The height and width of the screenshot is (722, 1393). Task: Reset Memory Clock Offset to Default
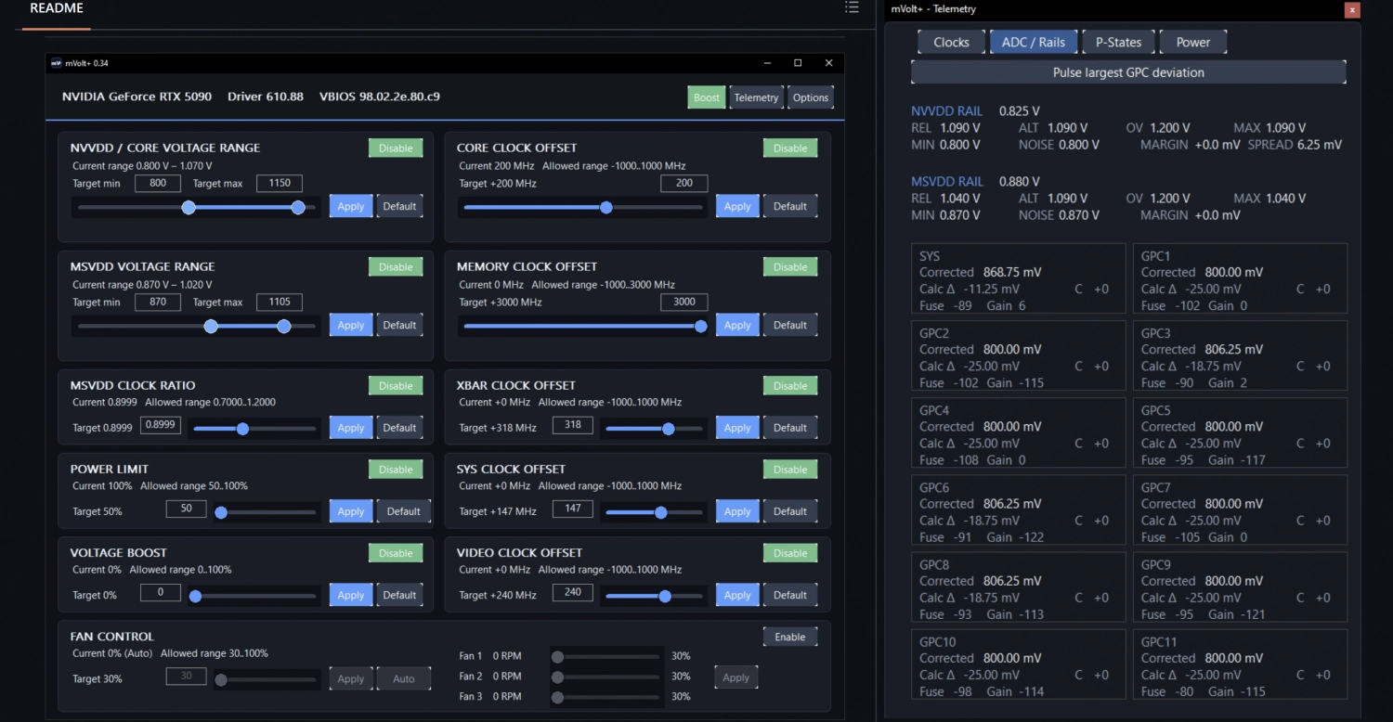pos(790,326)
